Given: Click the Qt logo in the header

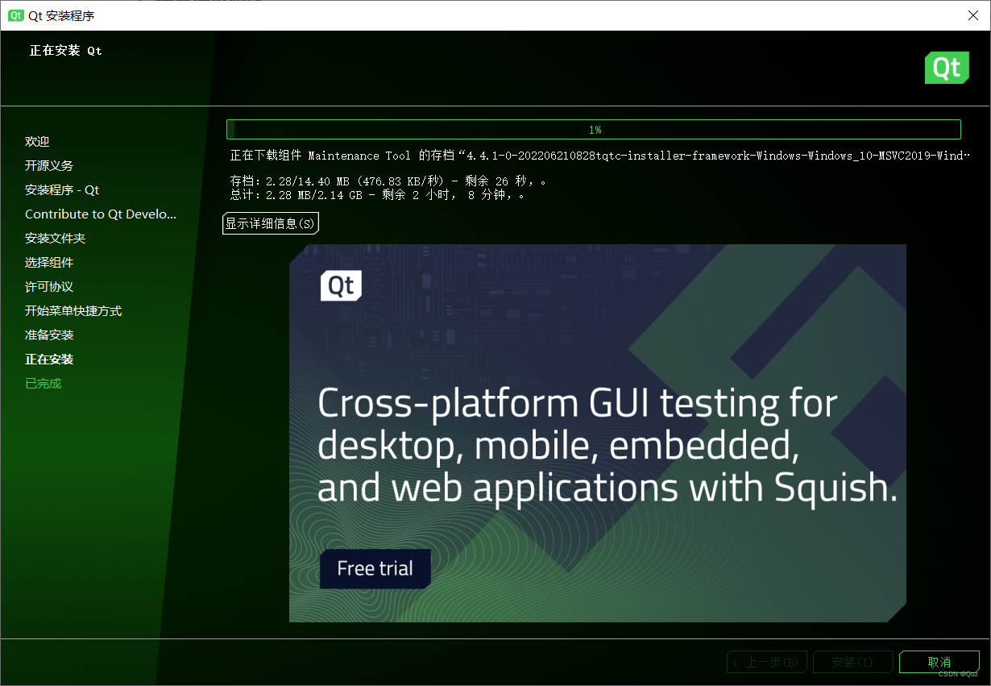Looking at the screenshot, I should click(x=947, y=68).
